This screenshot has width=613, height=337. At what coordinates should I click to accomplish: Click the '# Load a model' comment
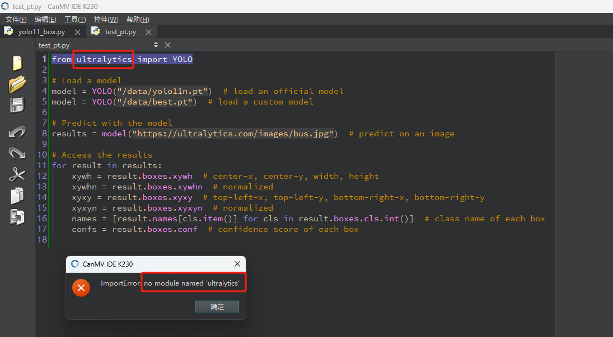[x=87, y=80]
